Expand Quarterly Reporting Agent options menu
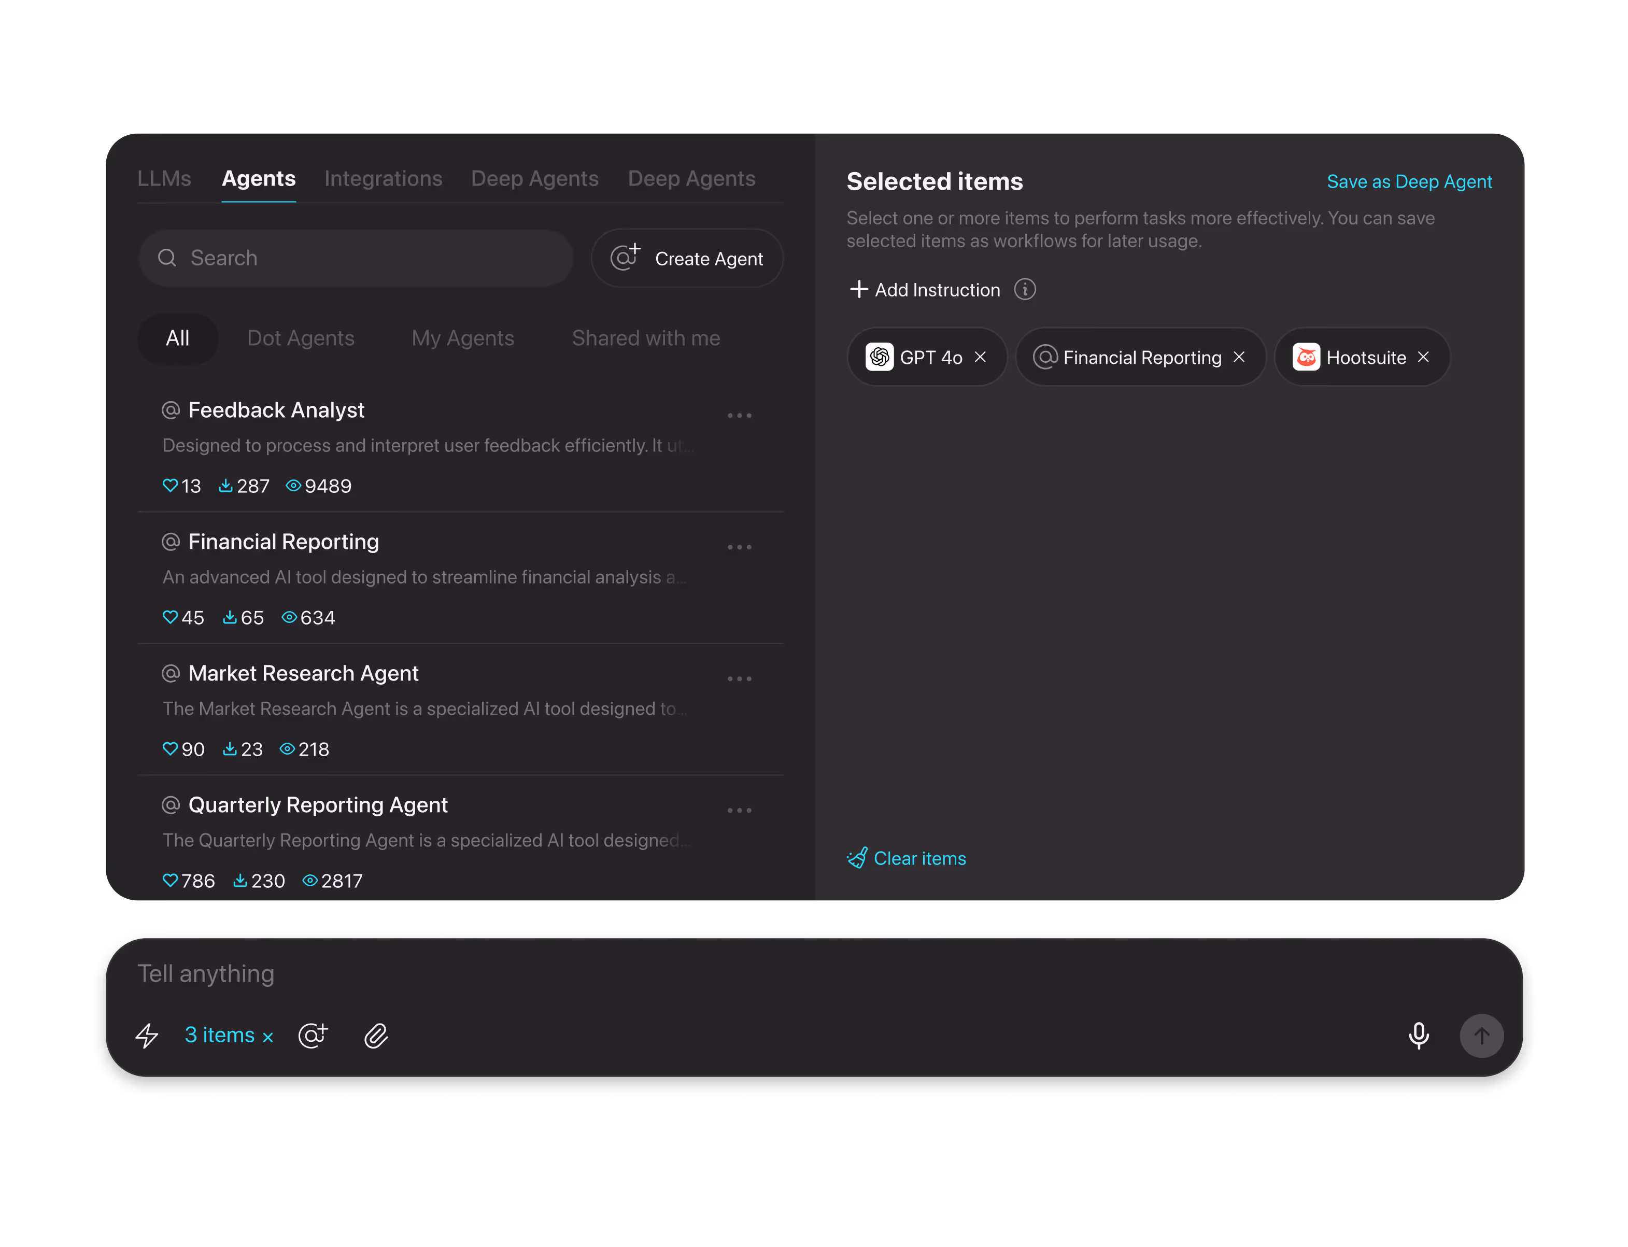 pyautogui.click(x=740, y=811)
